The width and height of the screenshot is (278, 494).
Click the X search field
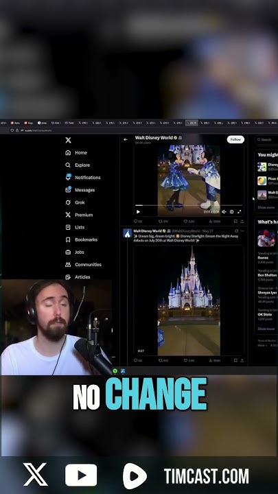(x=266, y=139)
